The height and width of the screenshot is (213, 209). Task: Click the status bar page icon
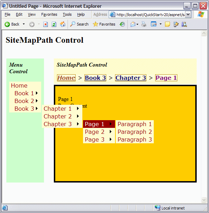(x=5, y=208)
